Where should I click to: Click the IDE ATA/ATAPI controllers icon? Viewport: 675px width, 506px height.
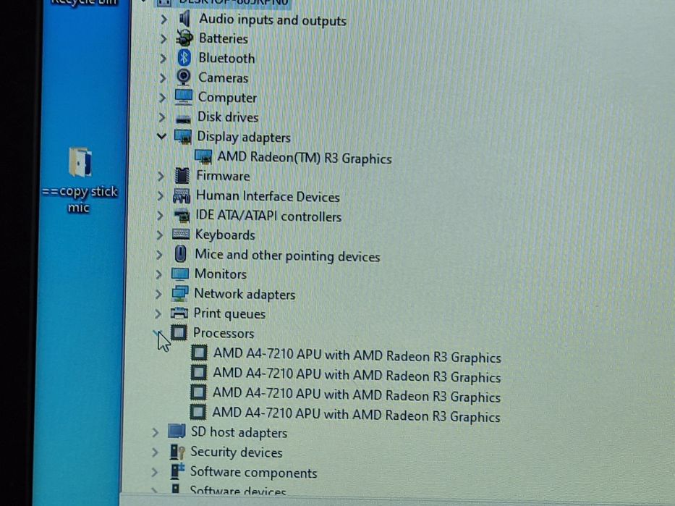coord(182,215)
